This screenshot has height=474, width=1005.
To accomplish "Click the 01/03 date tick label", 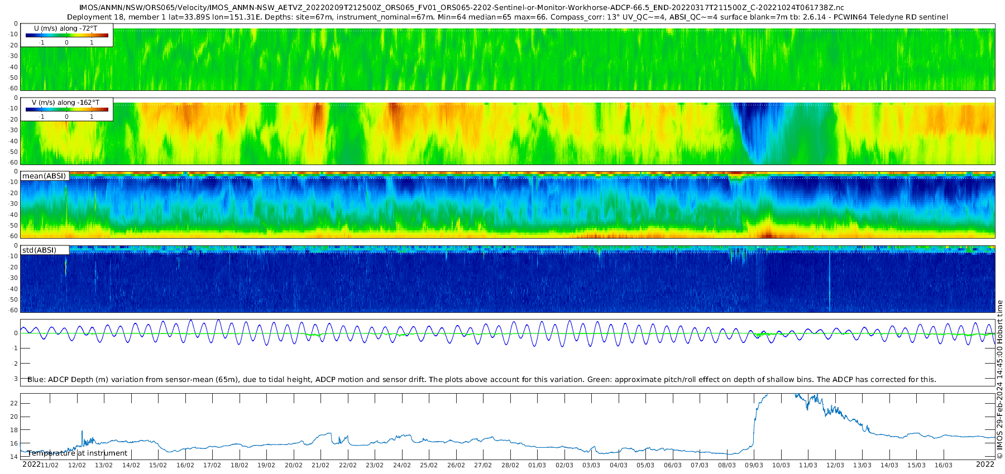I will tap(537, 465).
